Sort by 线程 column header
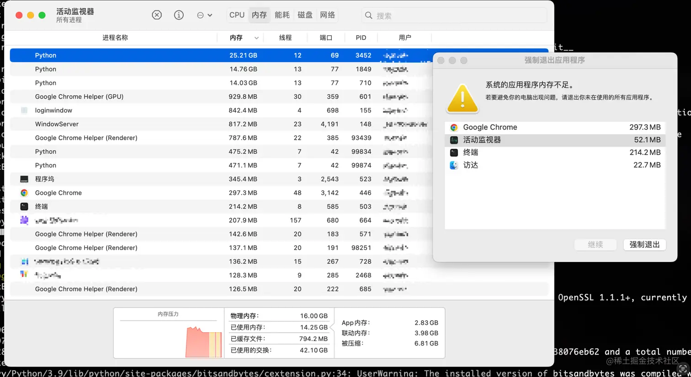 click(x=285, y=37)
